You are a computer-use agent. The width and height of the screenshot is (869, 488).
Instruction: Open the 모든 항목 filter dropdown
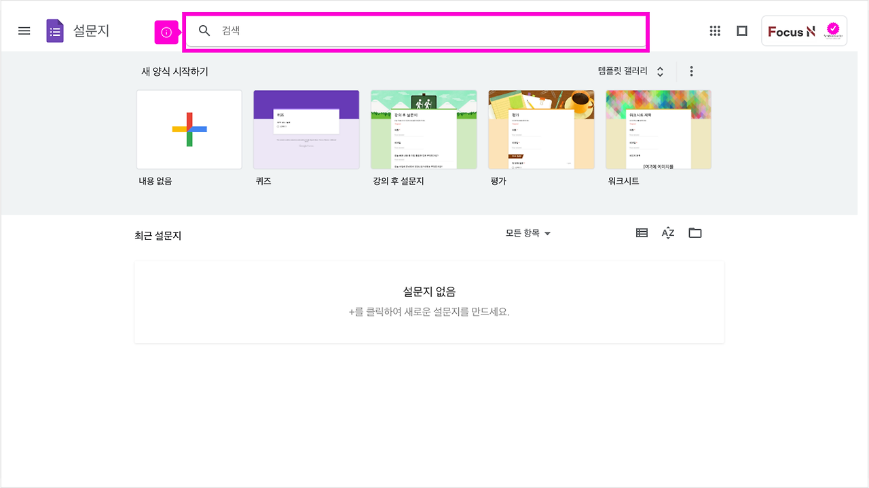coord(528,233)
